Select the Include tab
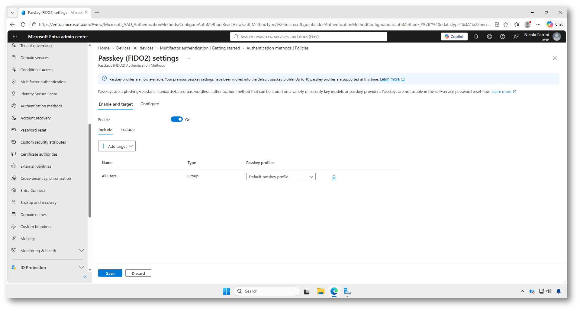 pos(105,130)
